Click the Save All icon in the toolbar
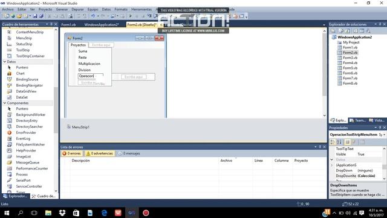The width and height of the screenshot is (387, 218). click(x=41, y=16)
